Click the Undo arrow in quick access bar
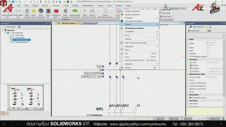The width and height of the screenshot is (226, 127). (20, 2)
